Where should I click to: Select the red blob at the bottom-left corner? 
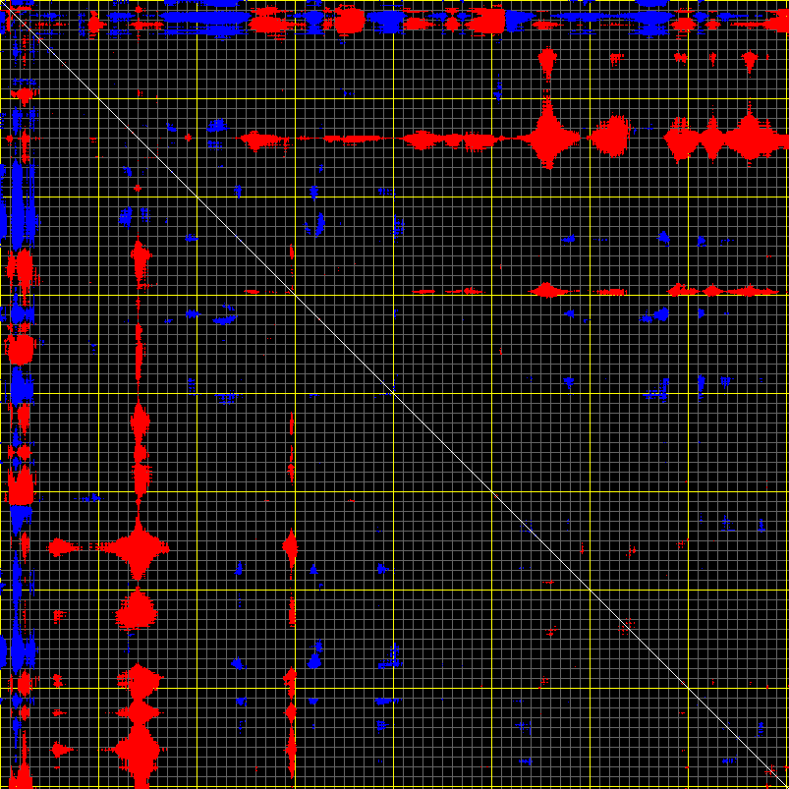21,769
